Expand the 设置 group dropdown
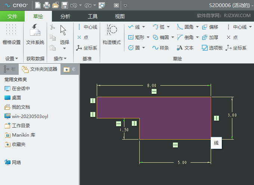The image size is (254, 185). tap(12, 58)
